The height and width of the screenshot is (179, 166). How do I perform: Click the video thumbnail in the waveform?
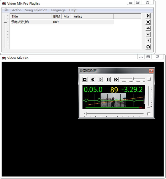click(x=113, y=100)
